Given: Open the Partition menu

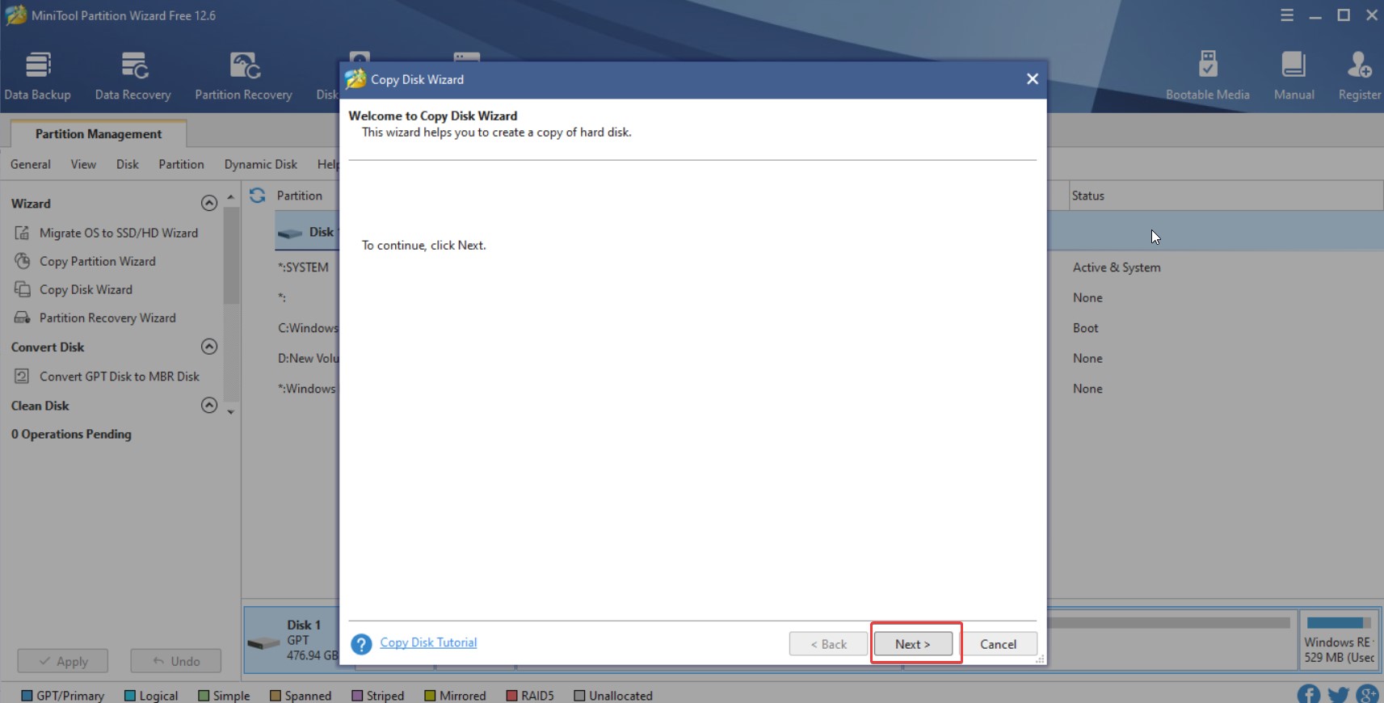Looking at the screenshot, I should (181, 164).
